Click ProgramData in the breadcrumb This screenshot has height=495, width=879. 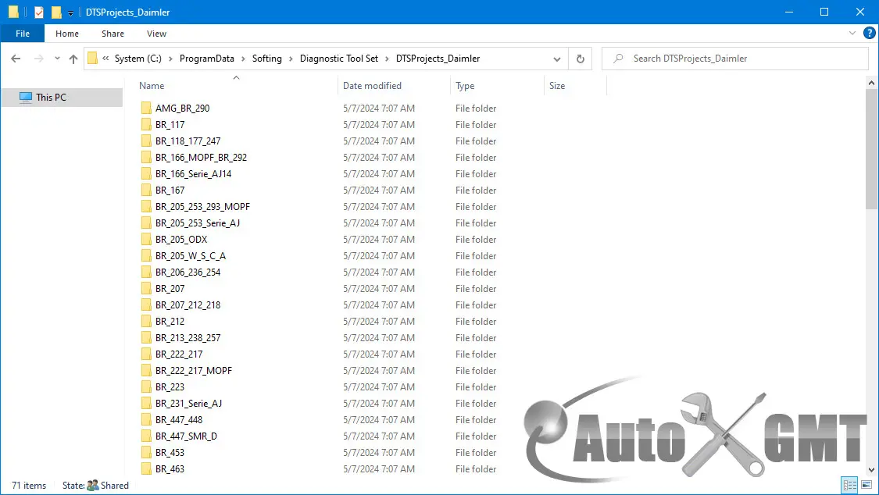[x=207, y=59]
